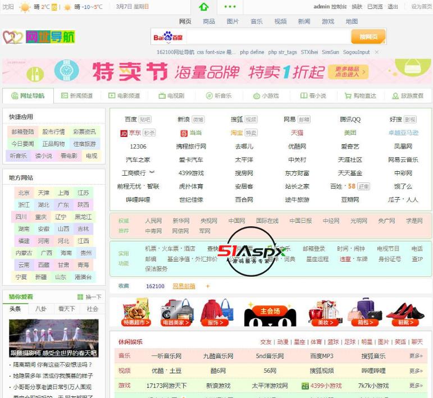Image resolution: width=433 pixels, height=398 pixels.
Task: Click into the Baidu search input field
Action: pyautogui.click(x=268, y=36)
